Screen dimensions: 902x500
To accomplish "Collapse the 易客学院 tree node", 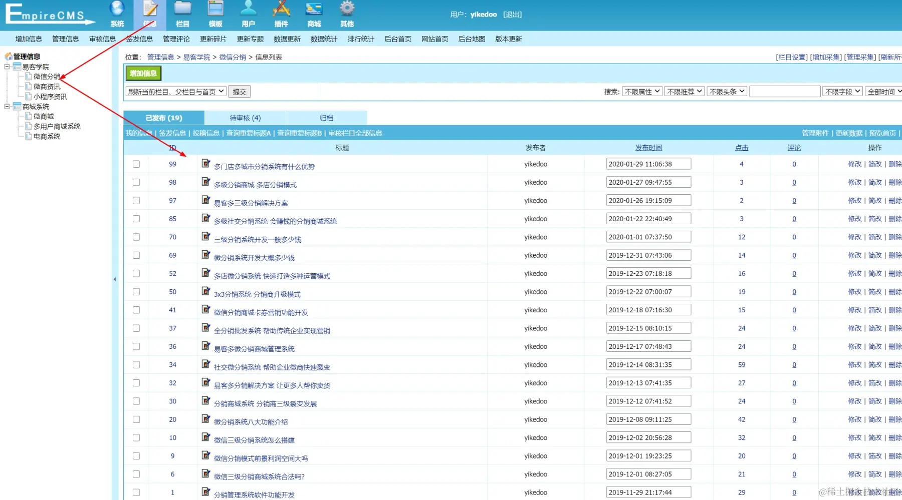I will (7, 66).
